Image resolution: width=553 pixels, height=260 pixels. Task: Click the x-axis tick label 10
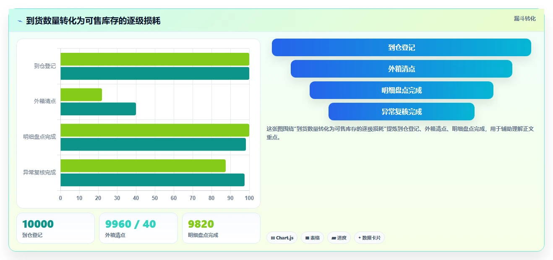point(79,198)
